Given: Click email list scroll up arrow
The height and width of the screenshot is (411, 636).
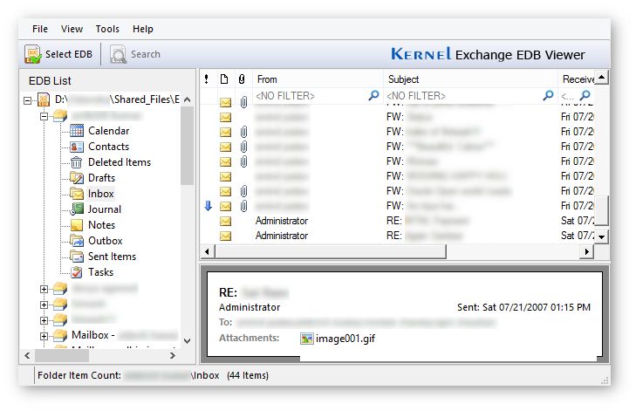Looking at the screenshot, I should click(601, 77).
